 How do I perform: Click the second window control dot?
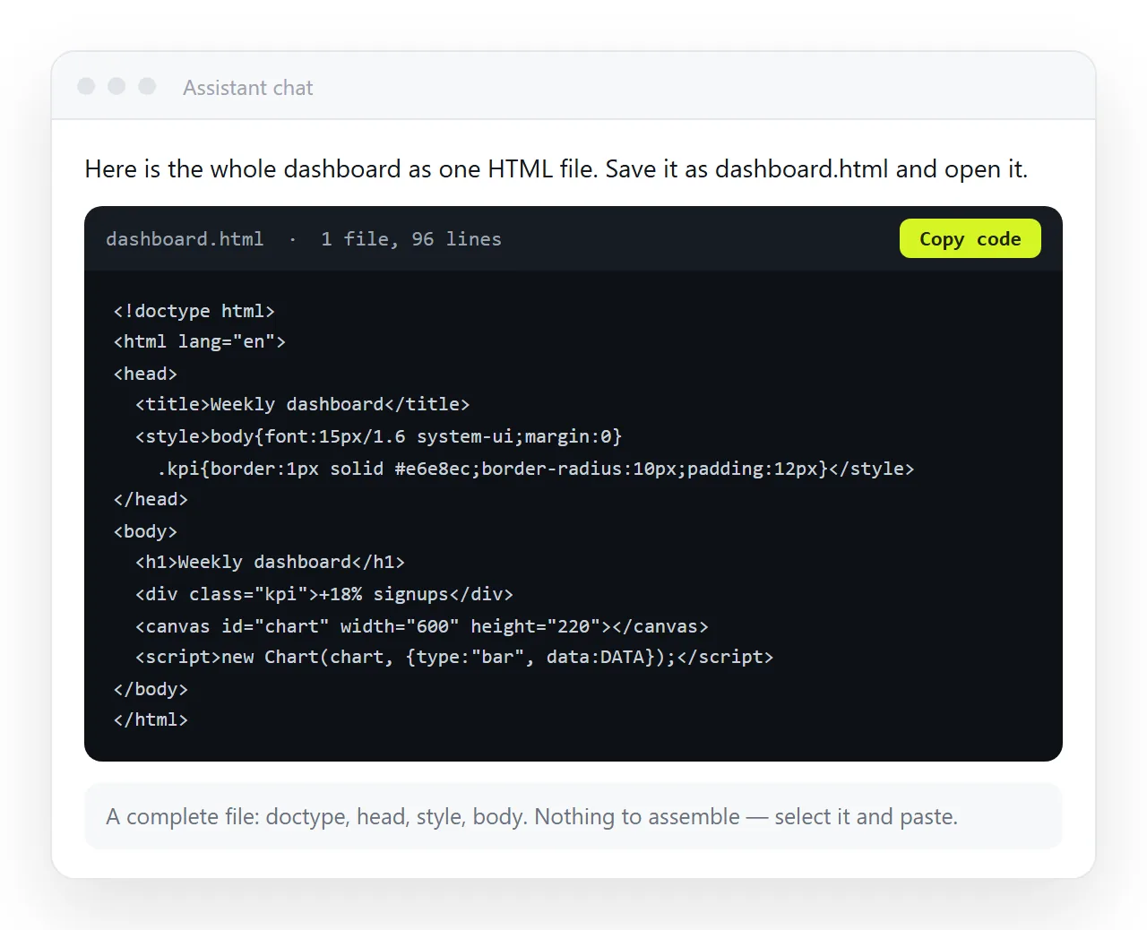(116, 86)
